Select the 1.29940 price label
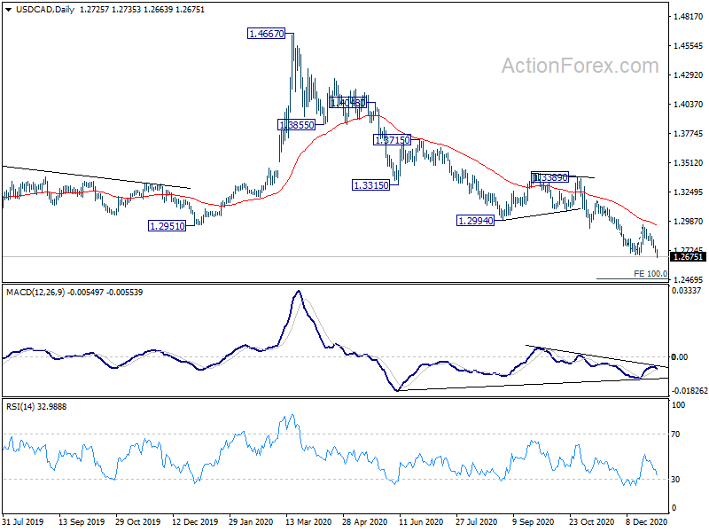This screenshot has height=532, width=709. coord(476,221)
